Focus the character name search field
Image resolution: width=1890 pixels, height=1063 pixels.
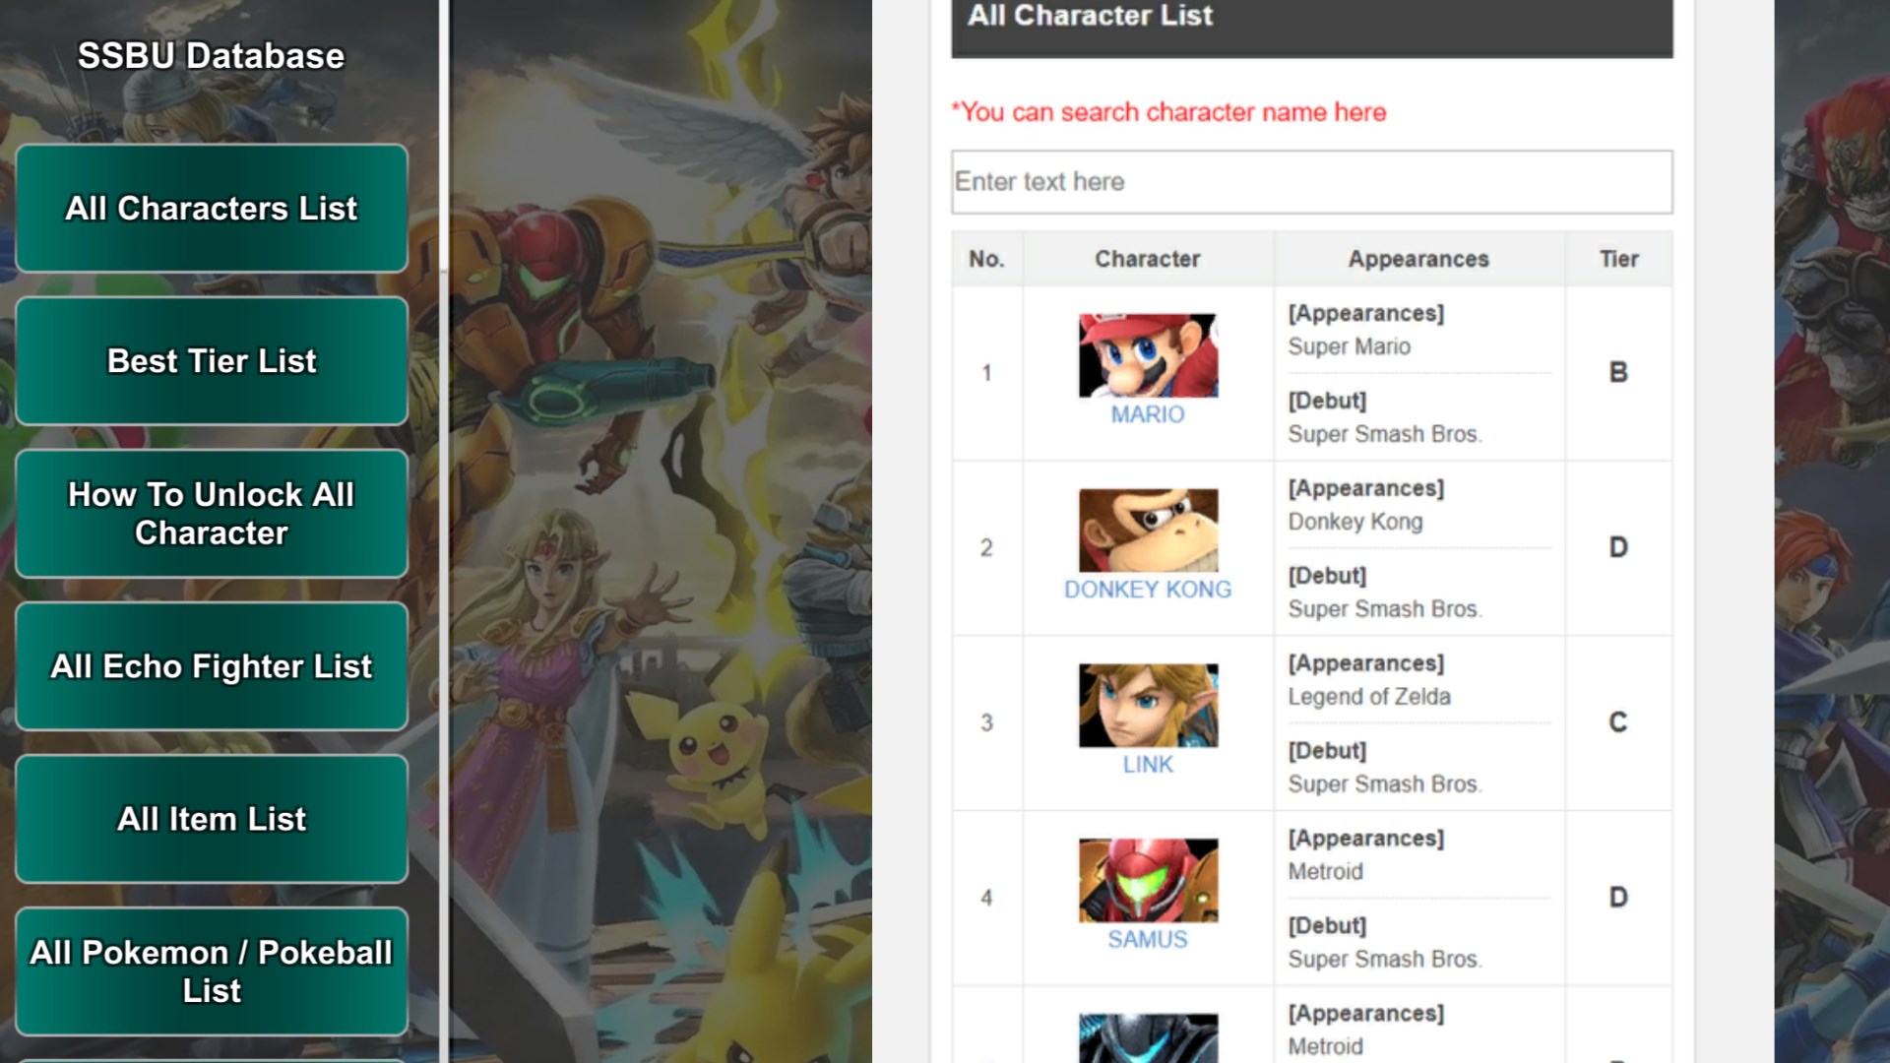click(x=1311, y=182)
